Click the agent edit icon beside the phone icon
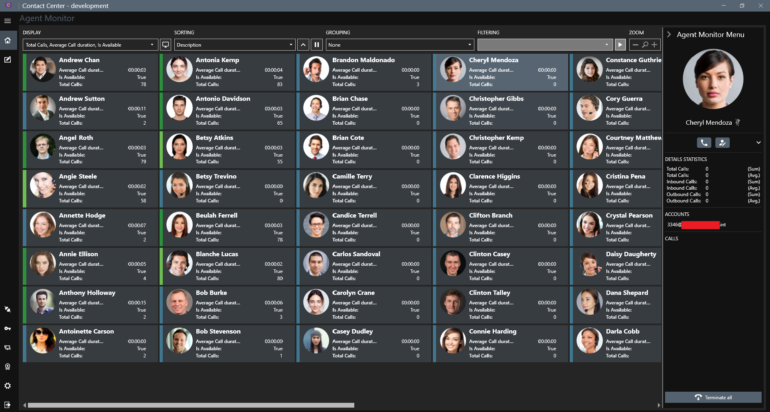770x412 pixels. click(x=723, y=143)
